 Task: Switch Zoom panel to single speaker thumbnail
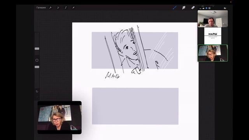click(x=203, y=8)
